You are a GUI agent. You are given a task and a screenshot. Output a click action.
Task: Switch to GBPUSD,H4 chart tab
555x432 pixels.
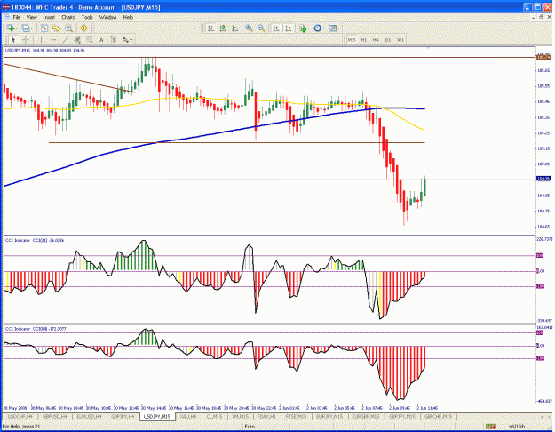pyautogui.click(x=55, y=417)
